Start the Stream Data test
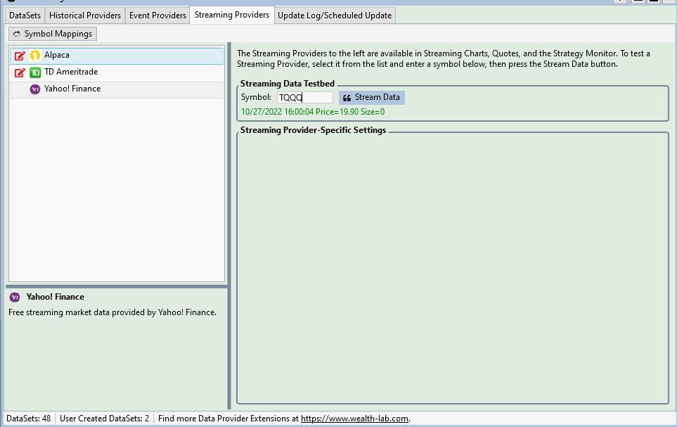The height and width of the screenshot is (427, 677). 371,98
